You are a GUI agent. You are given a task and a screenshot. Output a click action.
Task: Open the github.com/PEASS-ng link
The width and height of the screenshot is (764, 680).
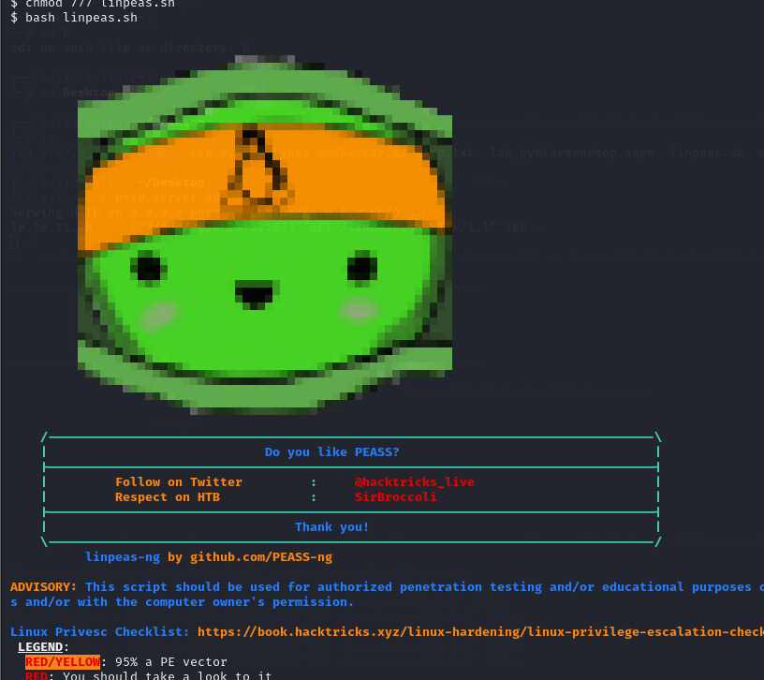coord(261,557)
